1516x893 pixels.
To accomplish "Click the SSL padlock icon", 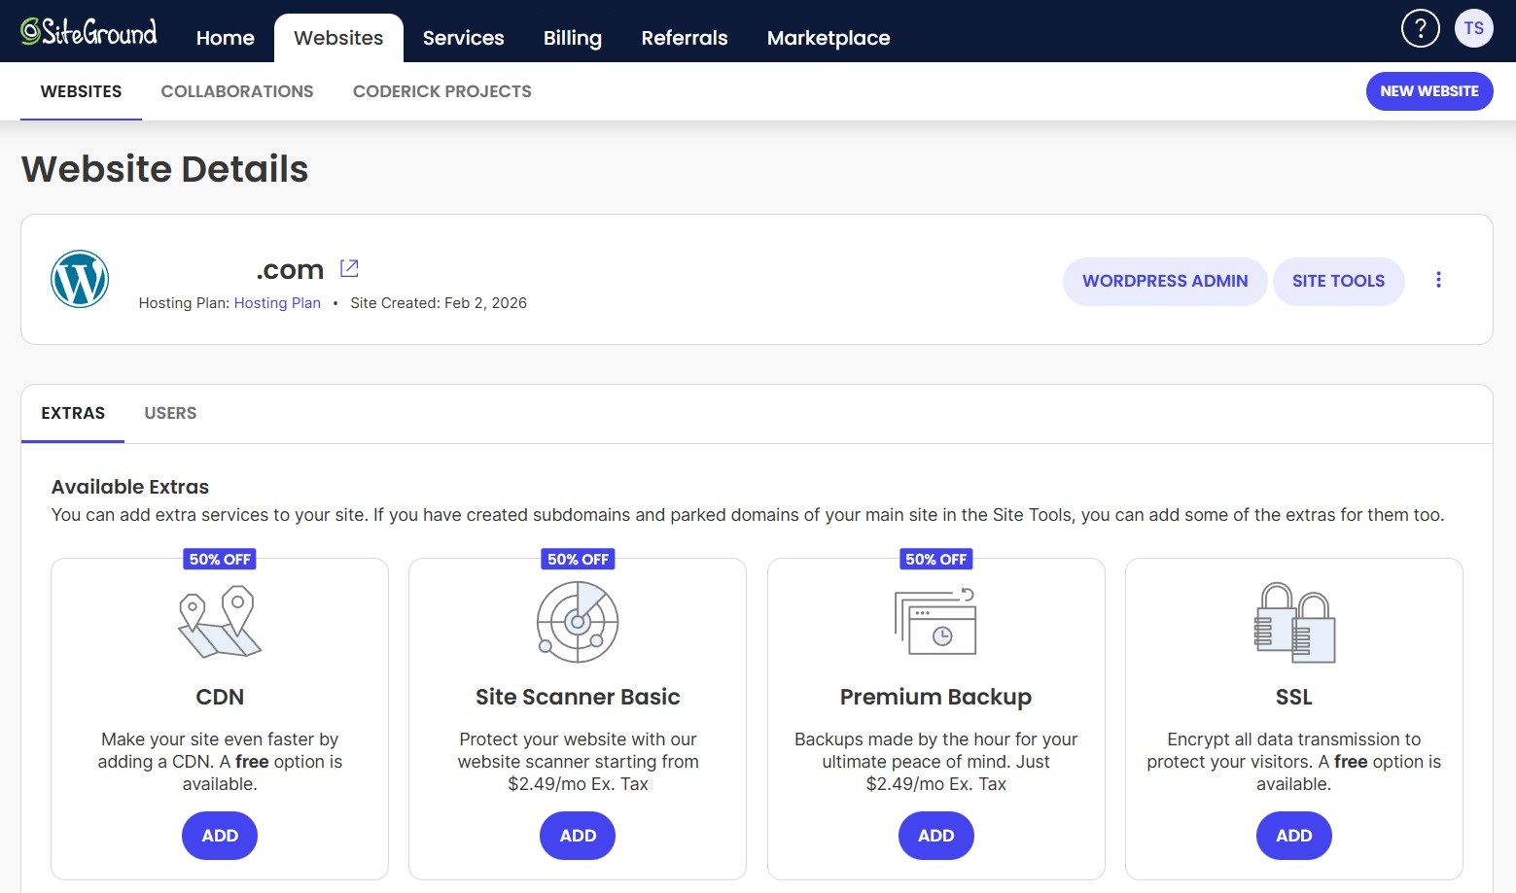I will point(1292,622).
